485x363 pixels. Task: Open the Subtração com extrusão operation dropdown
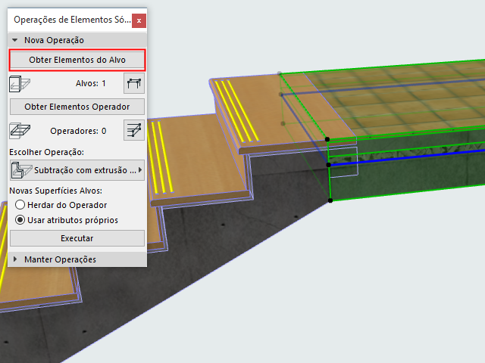77,170
